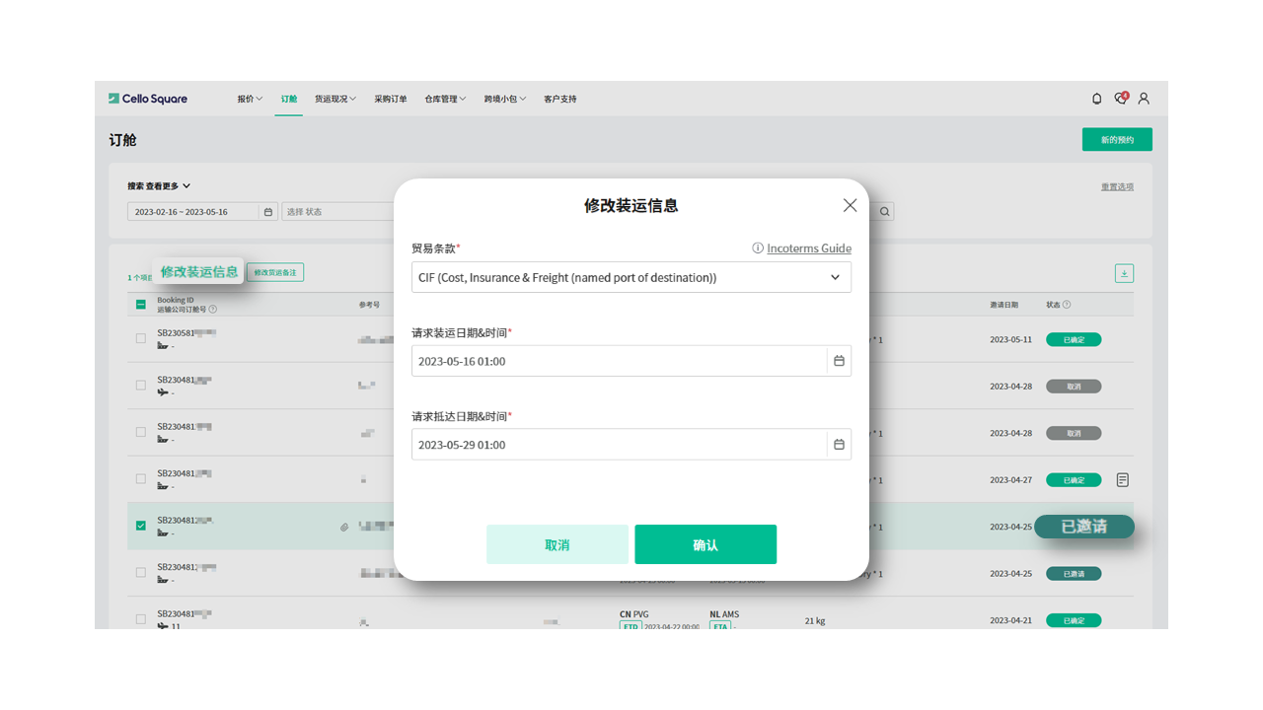The height and width of the screenshot is (710, 1263).
Task: Toggle the select-all checkbox in table header
Action: (140, 305)
